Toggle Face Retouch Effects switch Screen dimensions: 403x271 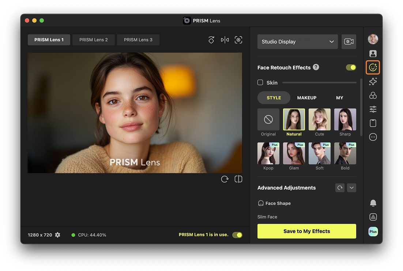[351, 68]
